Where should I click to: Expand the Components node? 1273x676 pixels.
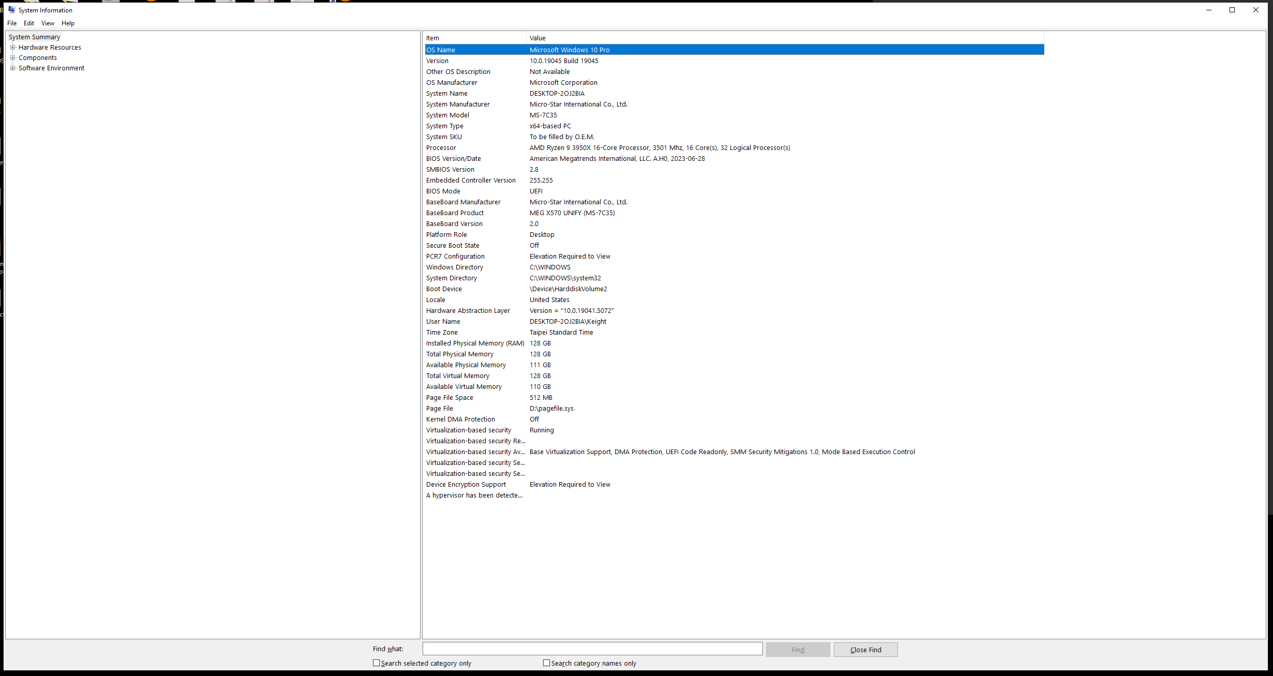pyautogui.click(x=13, y=58)
